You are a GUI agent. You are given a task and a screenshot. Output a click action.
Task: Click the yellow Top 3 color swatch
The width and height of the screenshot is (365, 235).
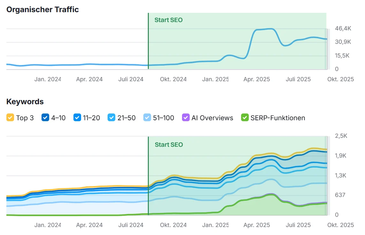click(x=10, y=118)
